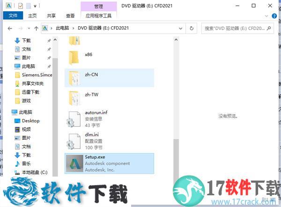Open 本地磁盘 (C:) in sidebar
This screenshot has width=281, height=207.
coord(35,172)
